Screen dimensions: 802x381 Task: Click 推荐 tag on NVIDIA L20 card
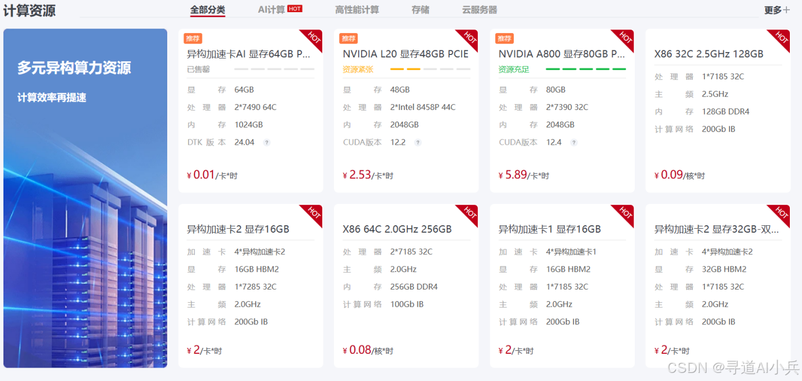pos(348,39)
